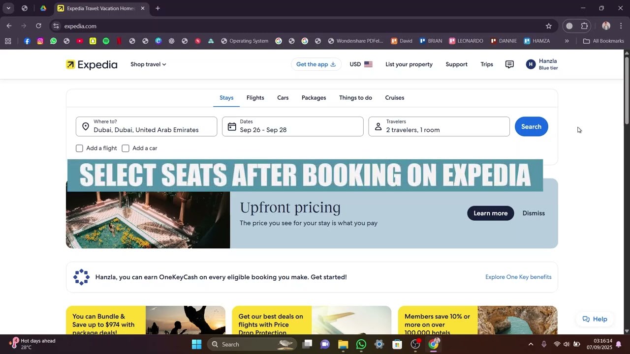Viewport: 630px width, 354px height.
Task: Open the Instagram bookmark icon
Action: [x=40, y=41]
